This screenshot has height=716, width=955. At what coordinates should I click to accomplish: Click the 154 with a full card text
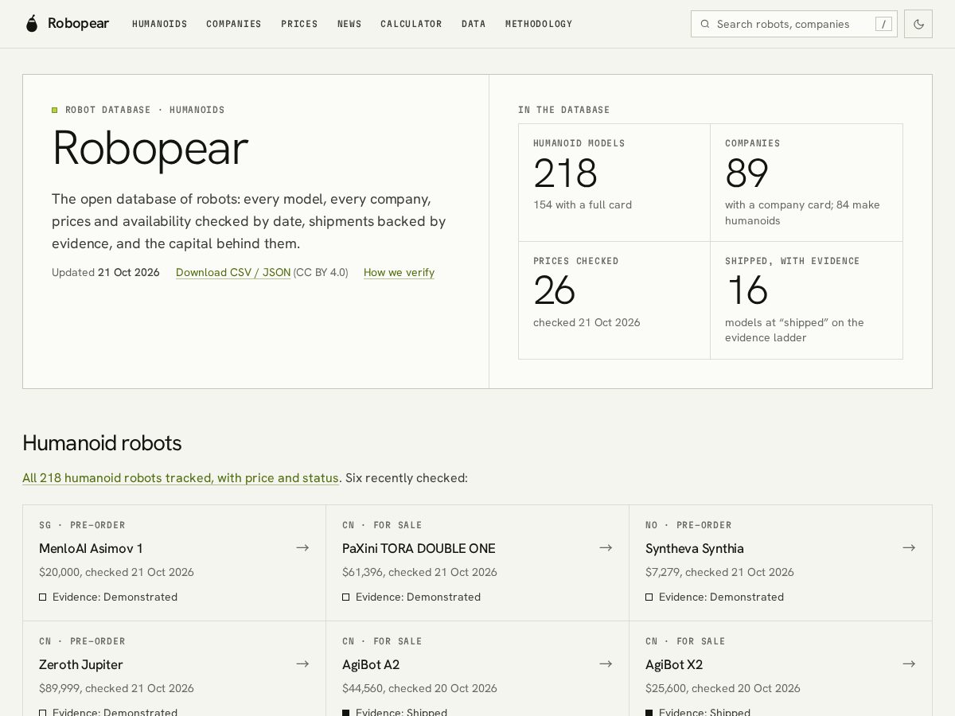pyautogui.click(x=583, y=204)
